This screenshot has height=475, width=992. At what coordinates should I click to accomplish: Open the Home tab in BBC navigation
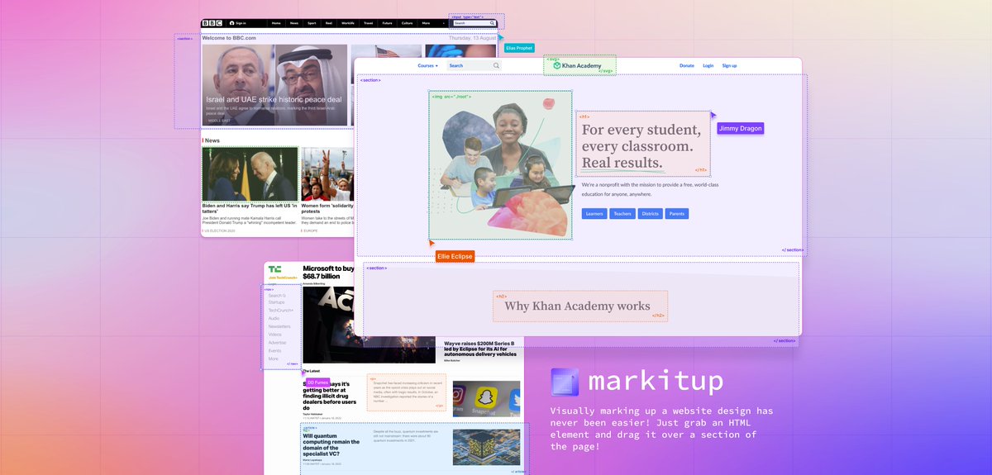[276, 23]
